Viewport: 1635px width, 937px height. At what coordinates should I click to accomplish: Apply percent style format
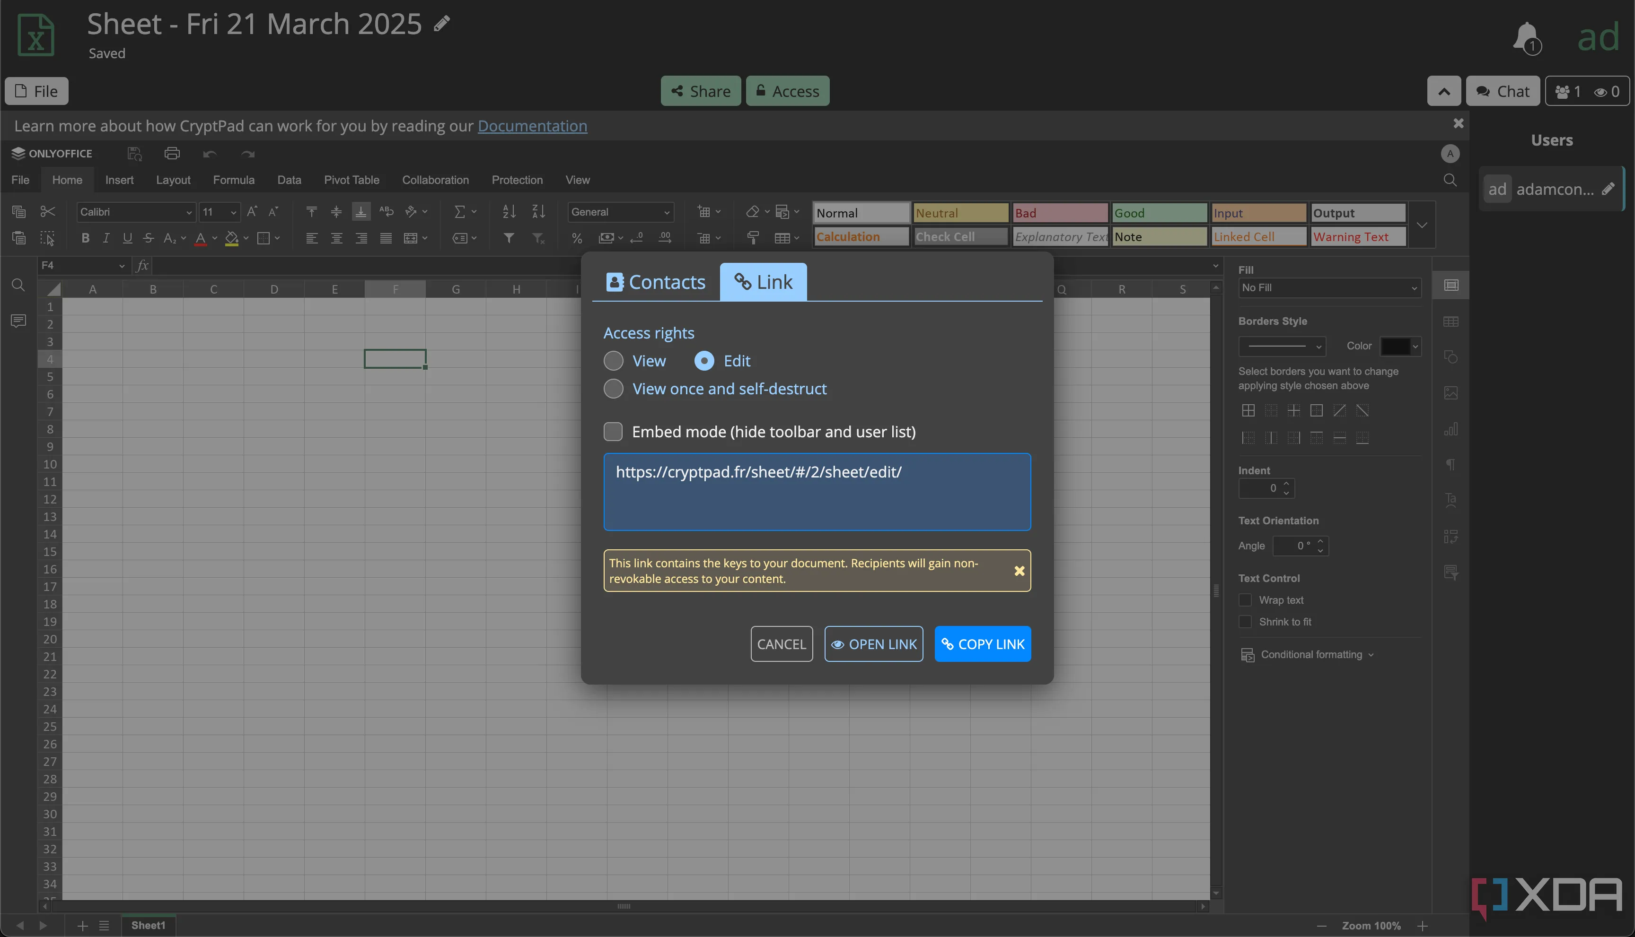pyautogui.click(x=577, y=238)
